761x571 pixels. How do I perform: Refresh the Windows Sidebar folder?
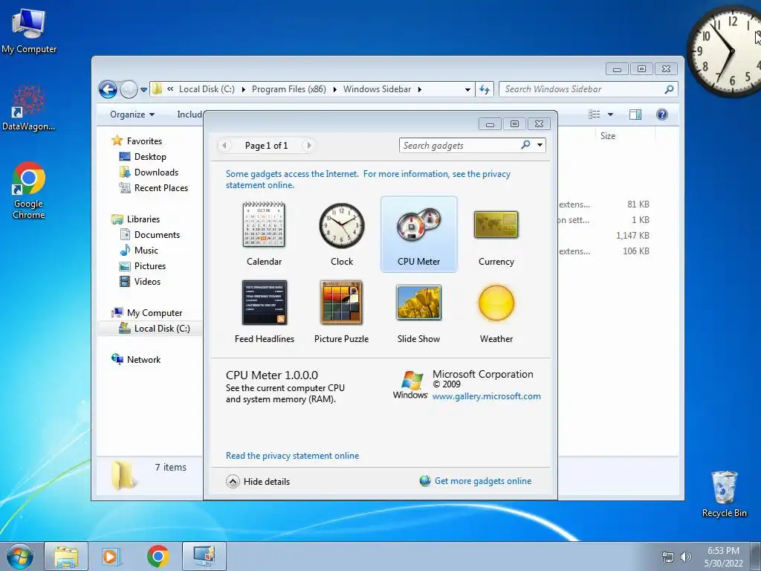click(x=485, y=89)
